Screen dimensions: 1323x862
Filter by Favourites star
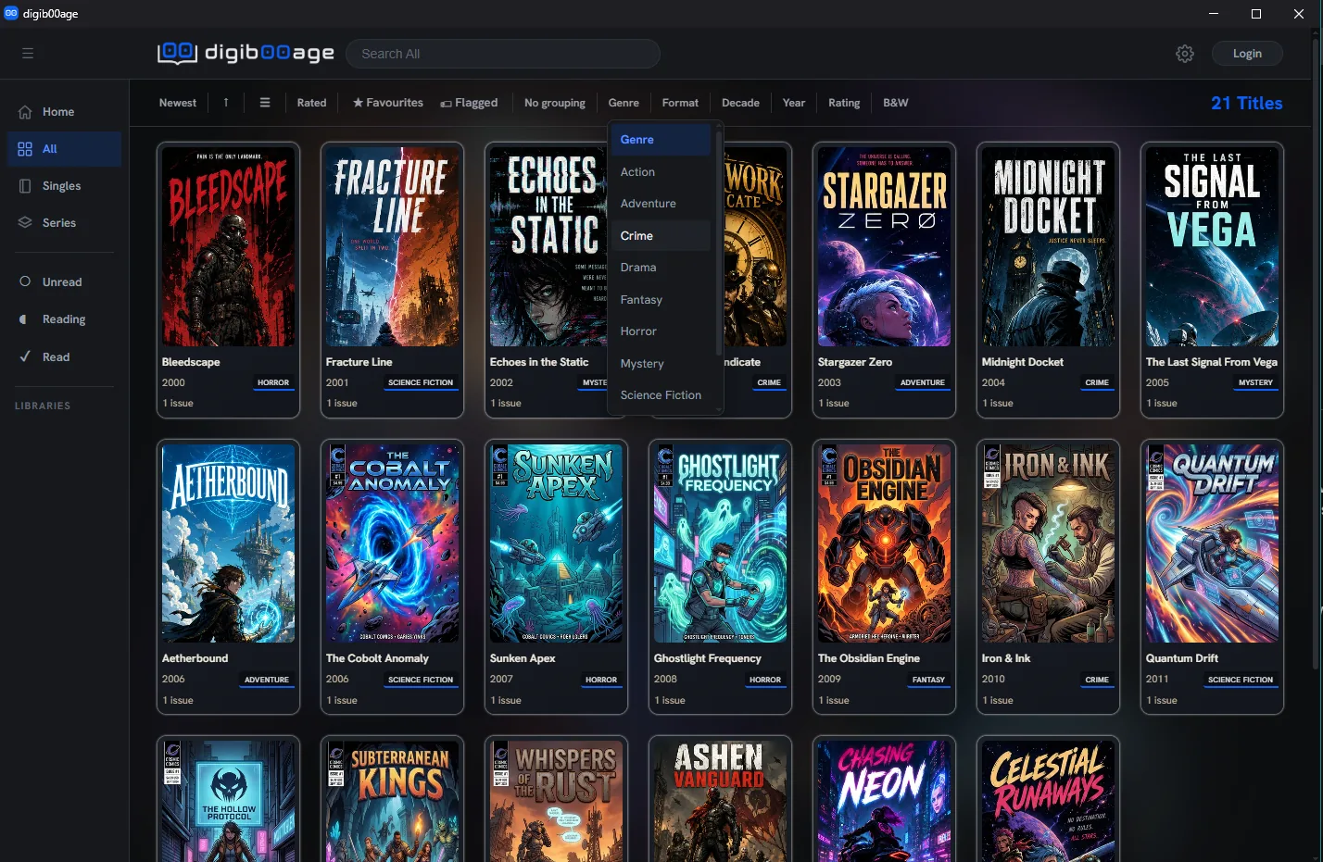tap(387, 103)
